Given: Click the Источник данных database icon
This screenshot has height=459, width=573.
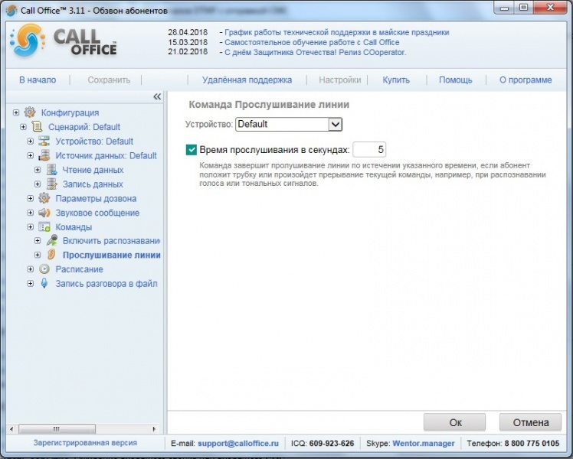Looking at the screenshot, I should click(44, 155).
